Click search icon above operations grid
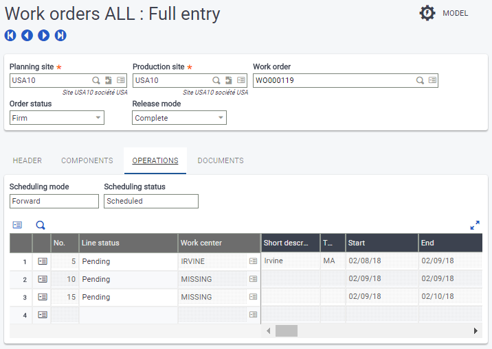The image size is (492, 349). [41, 225]
